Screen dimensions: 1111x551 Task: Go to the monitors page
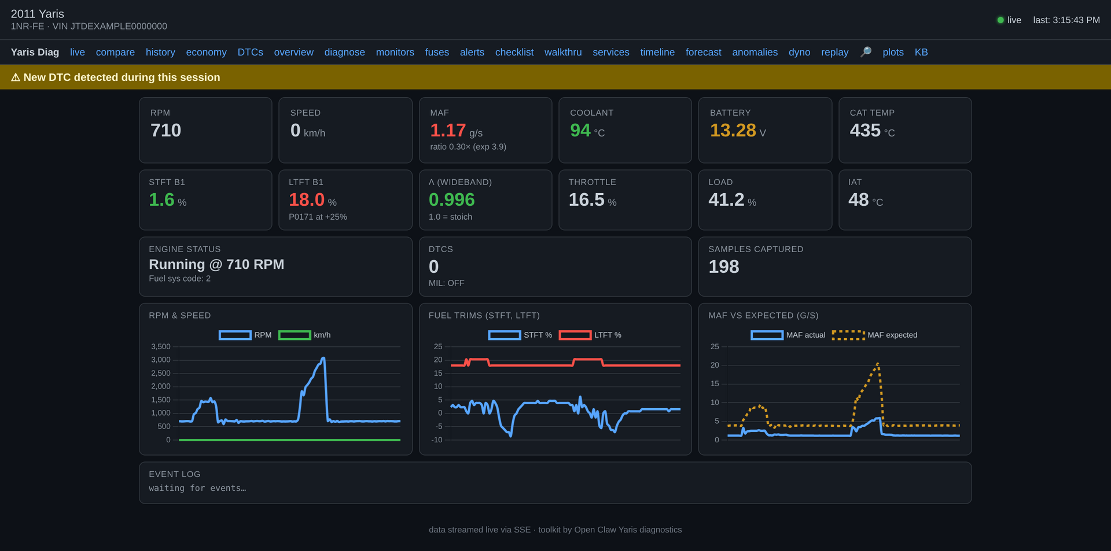(395, 52)
